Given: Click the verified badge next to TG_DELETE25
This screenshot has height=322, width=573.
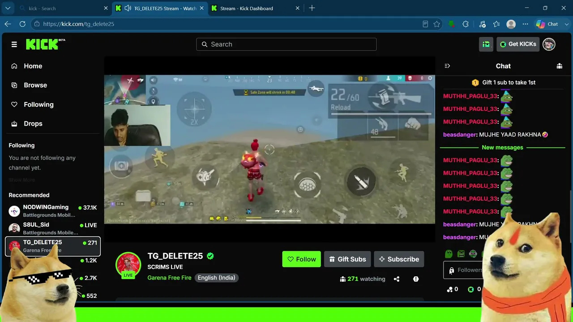Looking at the screenshot, I should [x=210, y=256].
